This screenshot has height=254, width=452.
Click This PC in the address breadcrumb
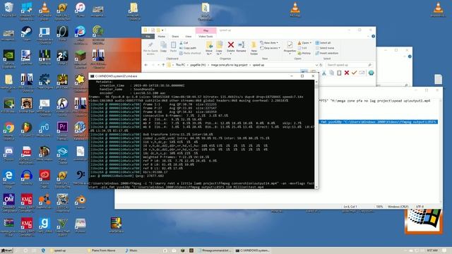tap(181, 65)
